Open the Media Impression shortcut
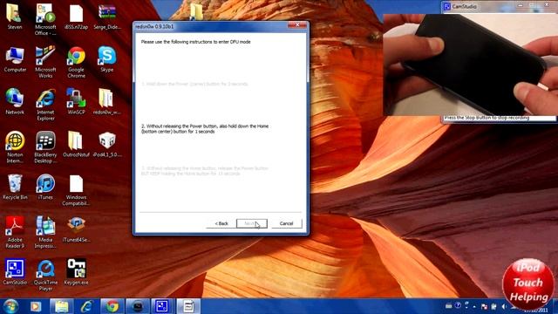This screenshot has height=314, width=558. pyautogui.click(x=45, y=233)
